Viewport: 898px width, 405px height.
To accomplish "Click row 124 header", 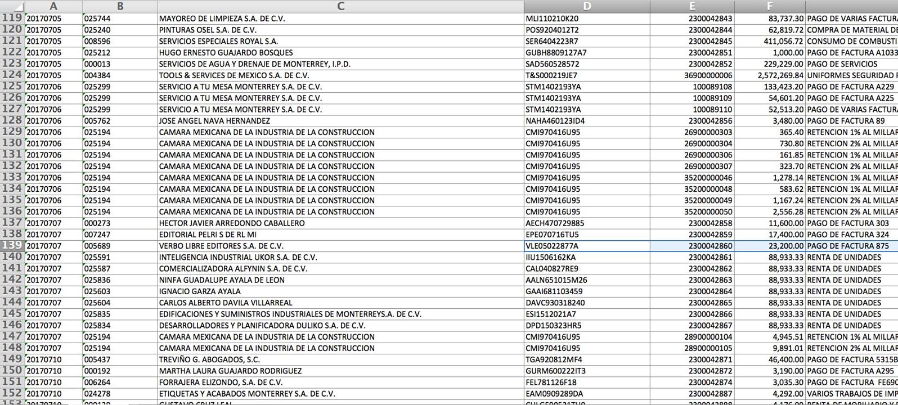I will coord(12,75).
